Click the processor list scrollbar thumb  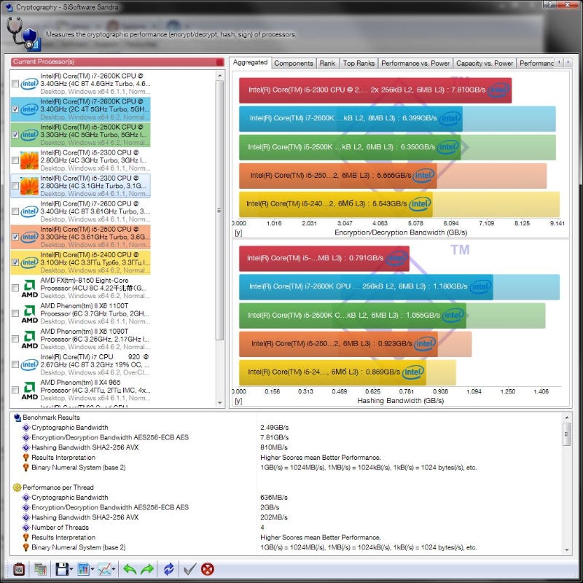(220, 211)
